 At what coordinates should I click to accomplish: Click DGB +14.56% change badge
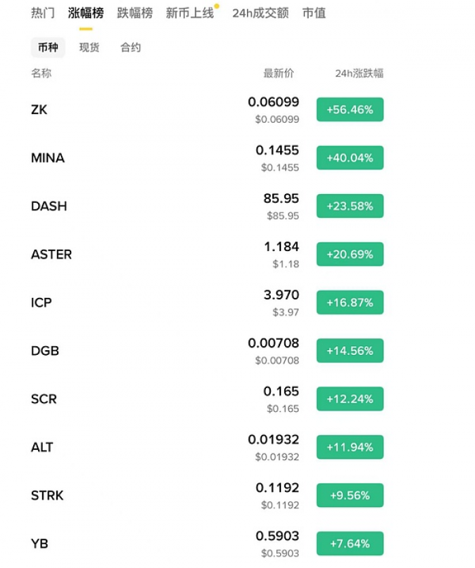click(x=349, y=350)
